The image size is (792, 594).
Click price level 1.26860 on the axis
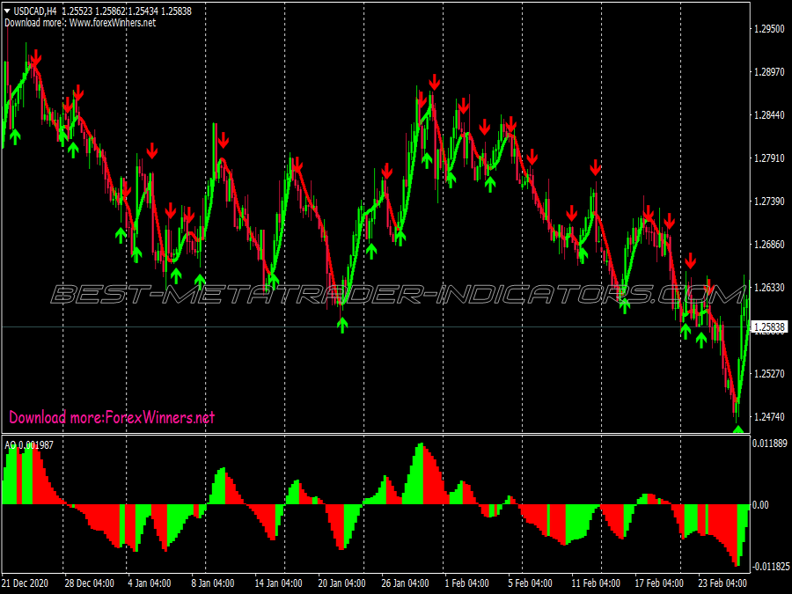(x=769, y=245)
